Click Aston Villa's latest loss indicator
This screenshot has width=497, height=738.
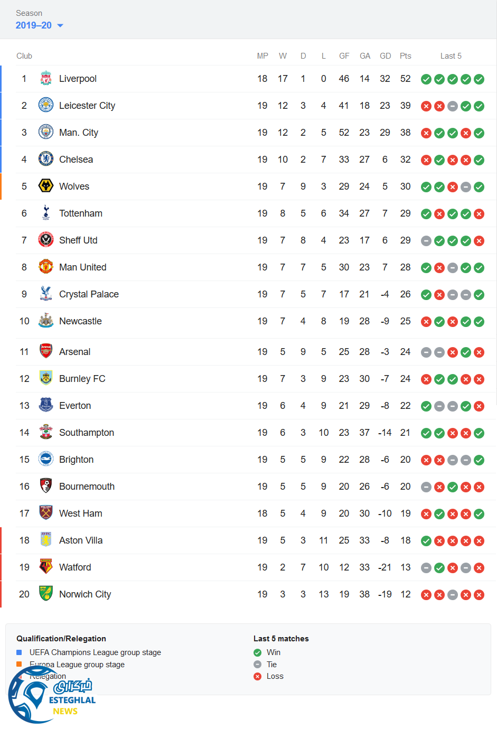479,541
